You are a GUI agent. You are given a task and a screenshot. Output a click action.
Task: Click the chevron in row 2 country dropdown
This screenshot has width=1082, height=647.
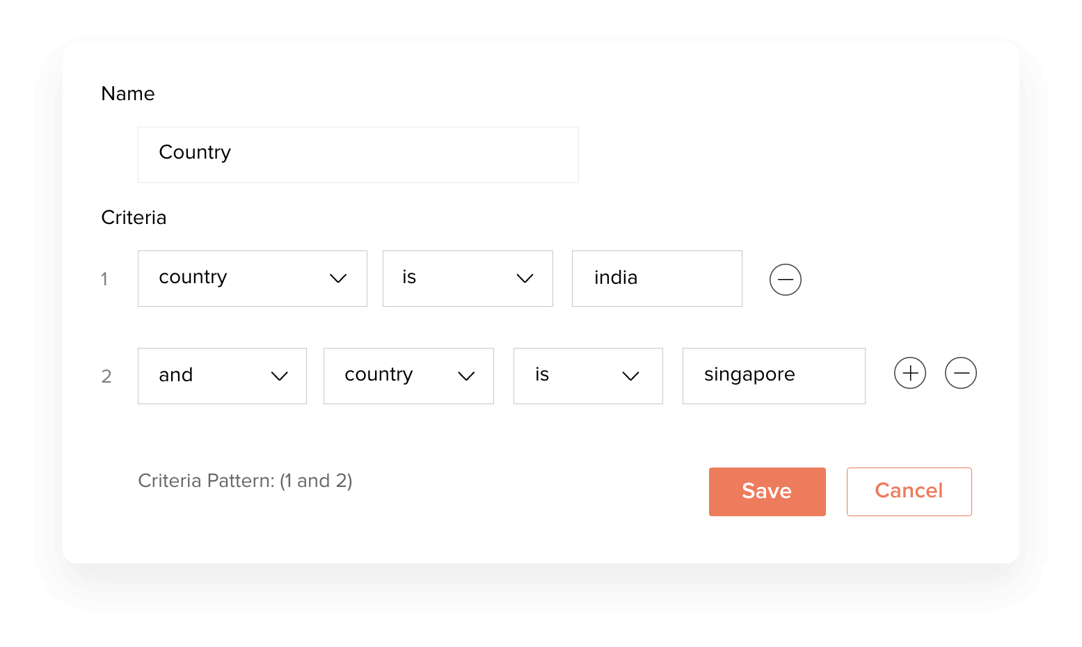(466, 376)
